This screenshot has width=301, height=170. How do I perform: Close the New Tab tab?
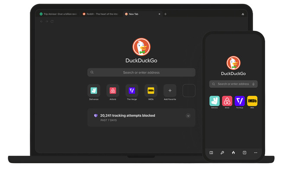click(159, 14)
